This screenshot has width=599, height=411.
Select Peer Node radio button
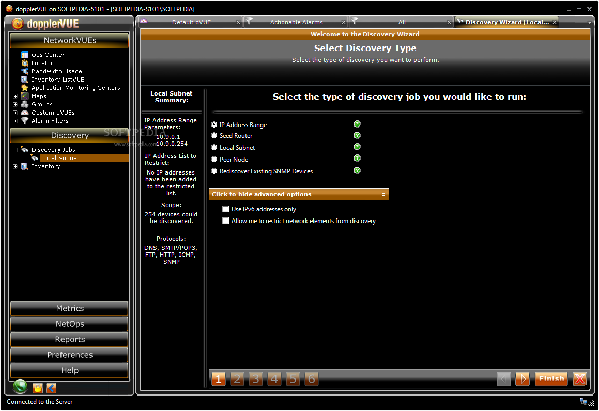point(214,160)
